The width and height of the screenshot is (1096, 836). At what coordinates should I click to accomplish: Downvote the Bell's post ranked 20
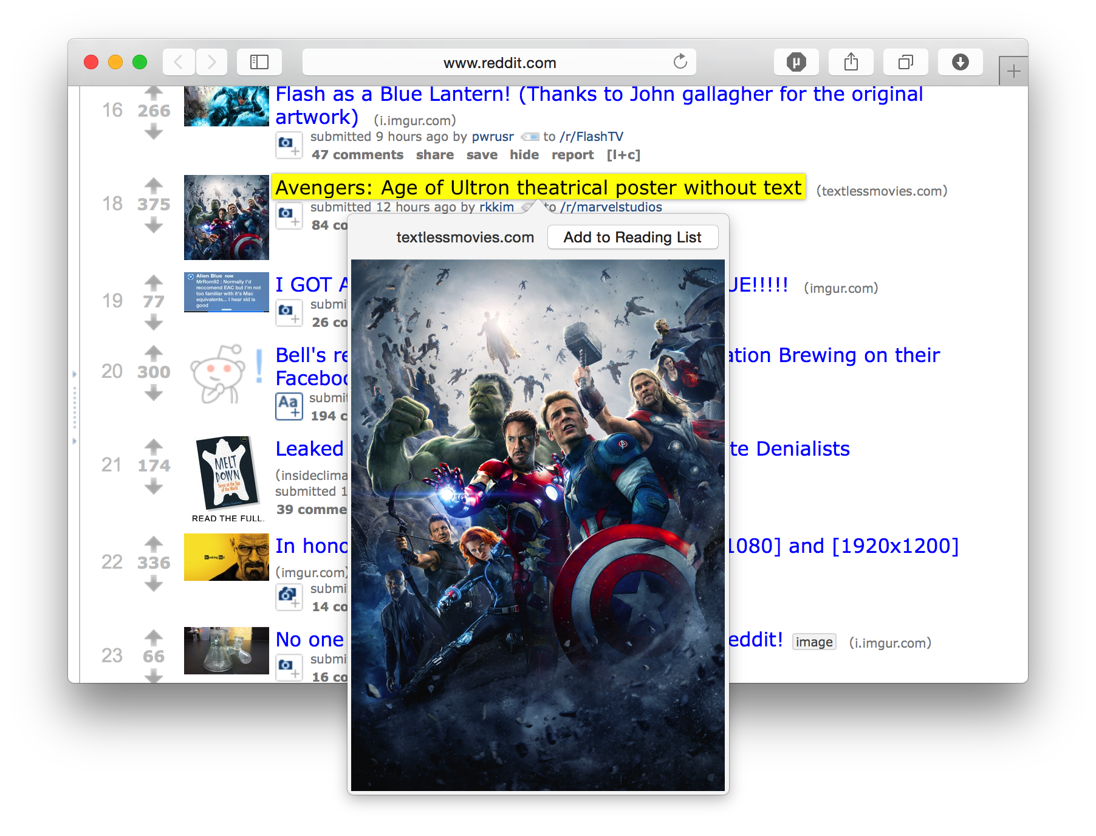point(154,393)
